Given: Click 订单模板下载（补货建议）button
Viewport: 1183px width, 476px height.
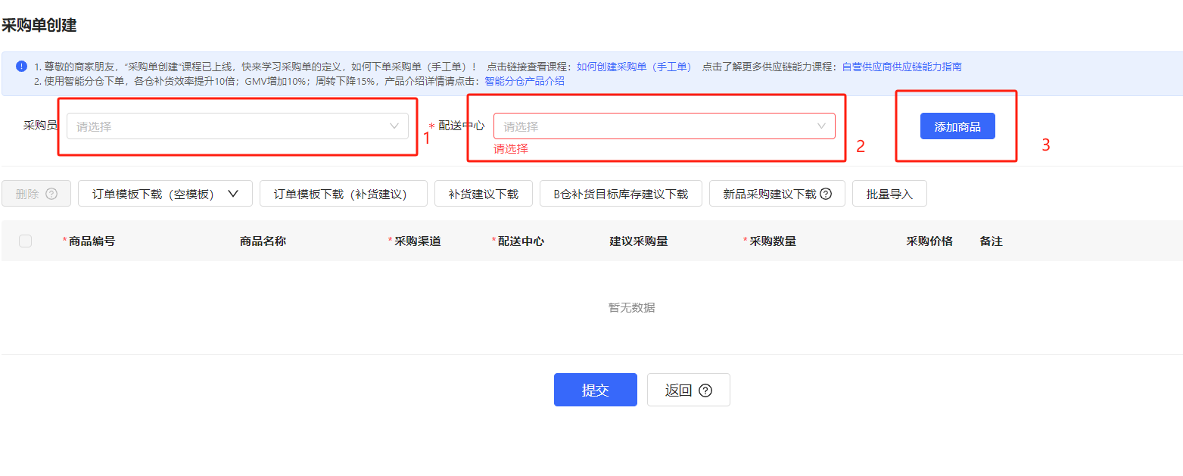Looking at the screenshot, I should [343, 194].
